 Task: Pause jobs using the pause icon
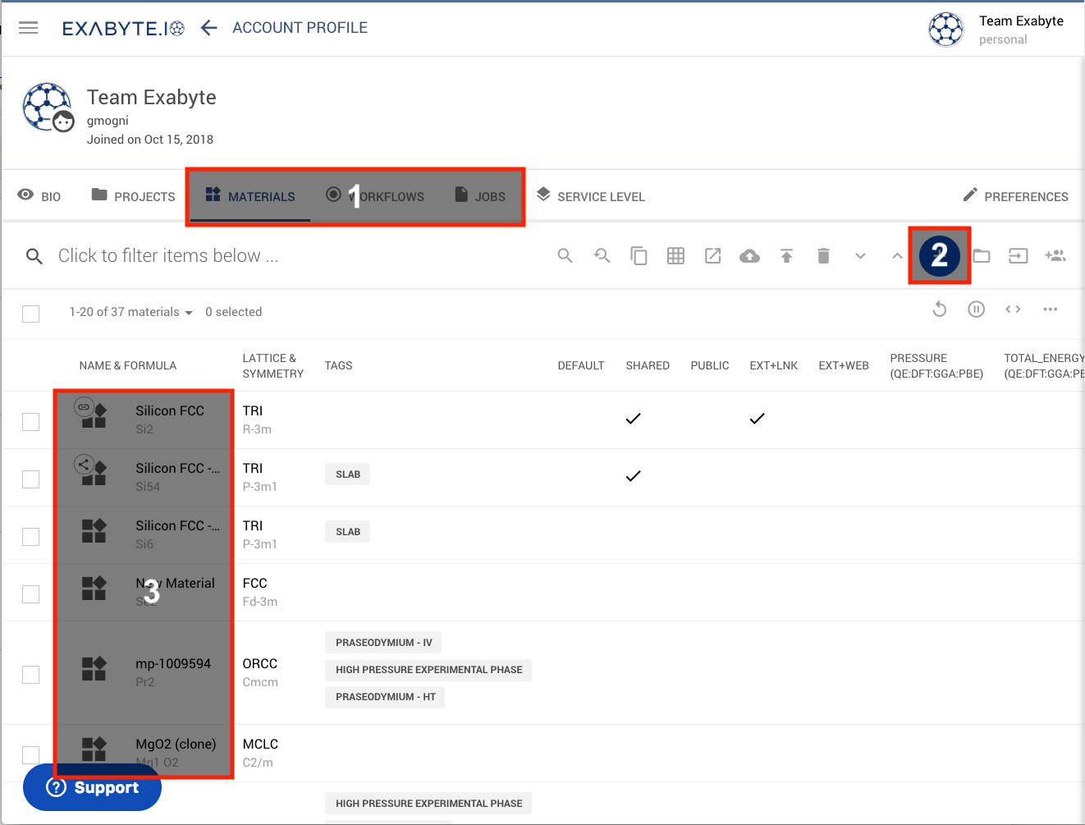[976, 309]
